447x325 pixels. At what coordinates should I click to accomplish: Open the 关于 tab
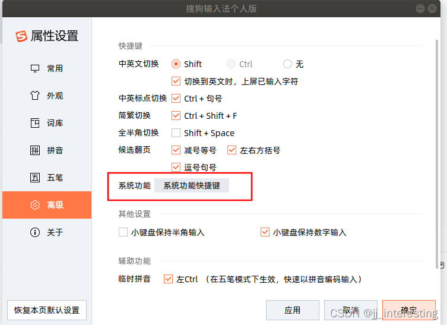pos(47,232)
